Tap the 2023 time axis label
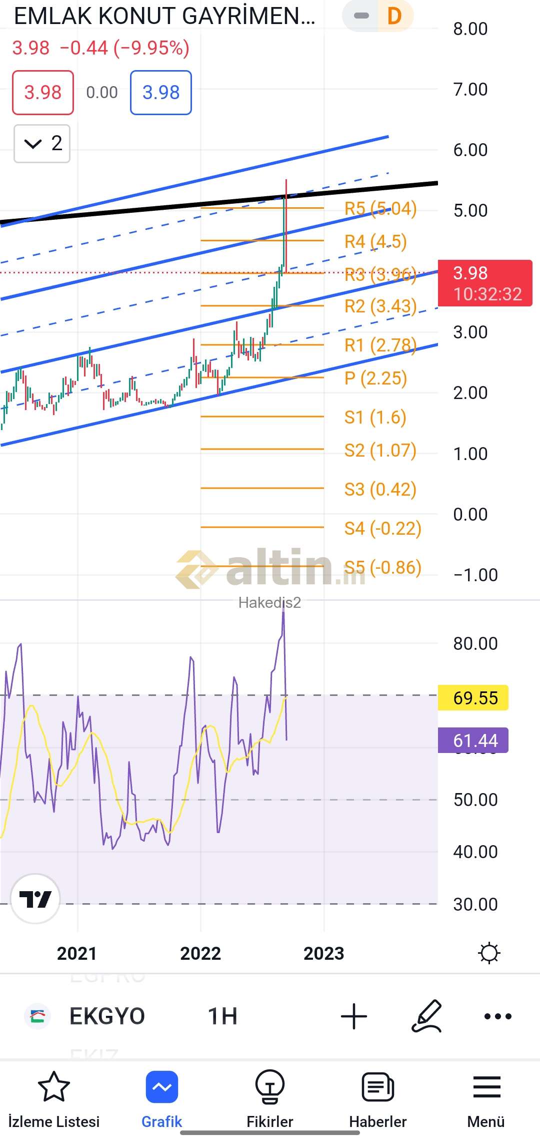540x1138 pixels. 324,953
